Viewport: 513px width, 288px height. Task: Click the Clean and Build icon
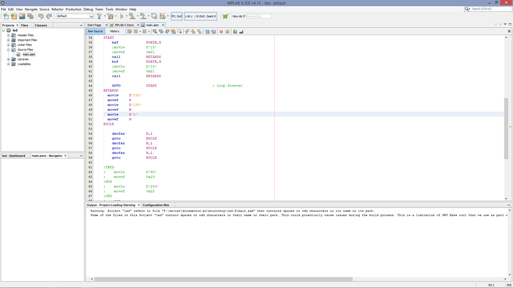coord(110,16)
